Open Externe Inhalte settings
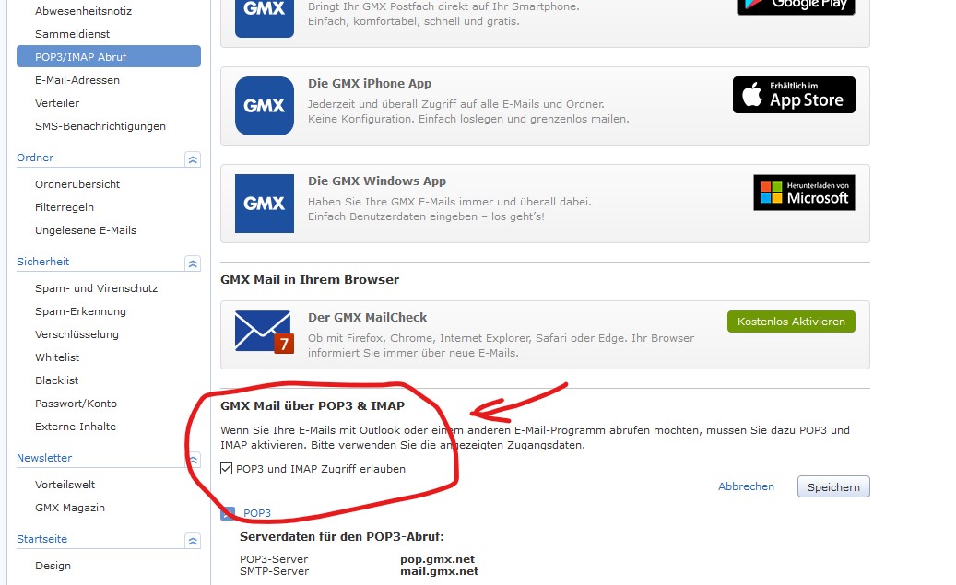The image size is (956, 585). click(76, 427)
